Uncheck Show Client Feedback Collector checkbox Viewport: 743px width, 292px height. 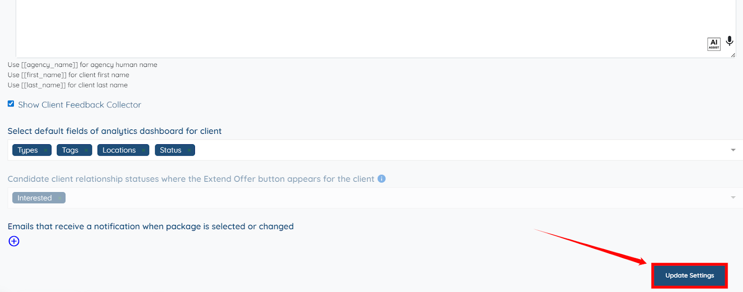point(11,104)
